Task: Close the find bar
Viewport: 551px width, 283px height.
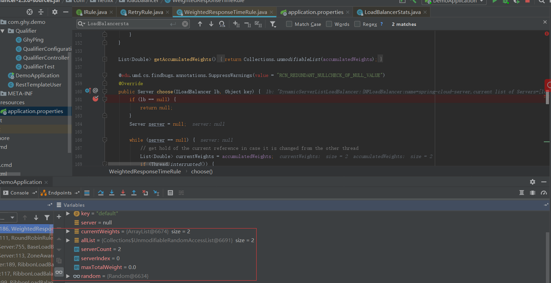Action: (545, 22)
